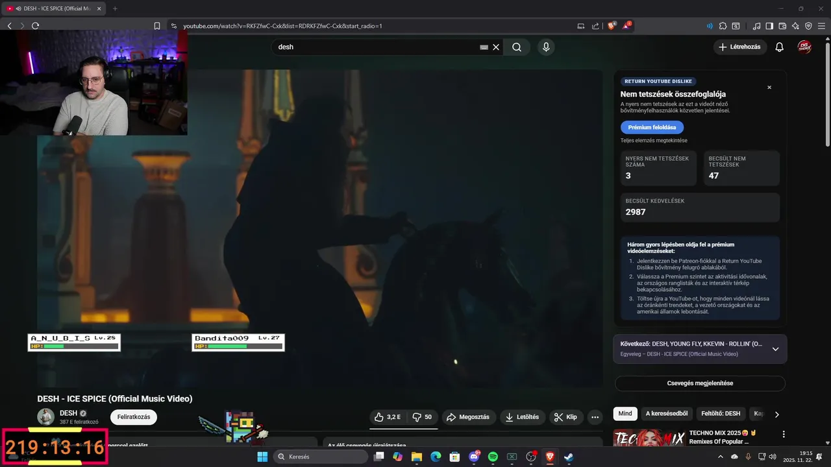The image size is (831, 467).
Task: Expand the Következő playlist panel chevron
Action: tap(775, 349)
